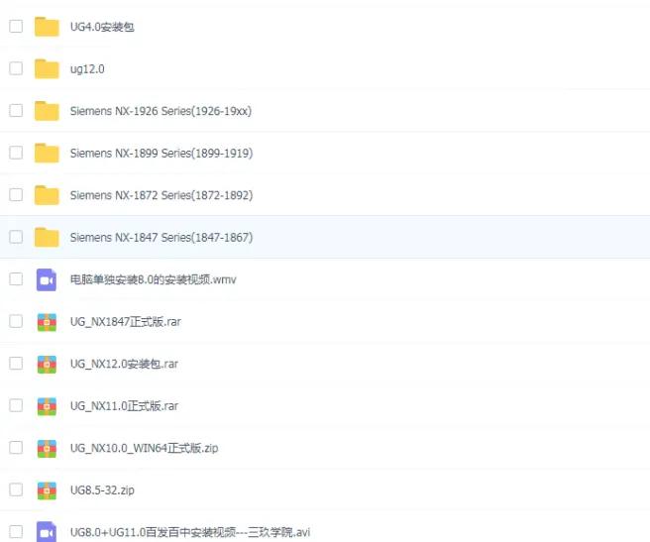The height and width of the screenshot is (542, 650).
Task: Click folder icon for Siemens NX-1847 Series
Action: [x=47, y=237]
